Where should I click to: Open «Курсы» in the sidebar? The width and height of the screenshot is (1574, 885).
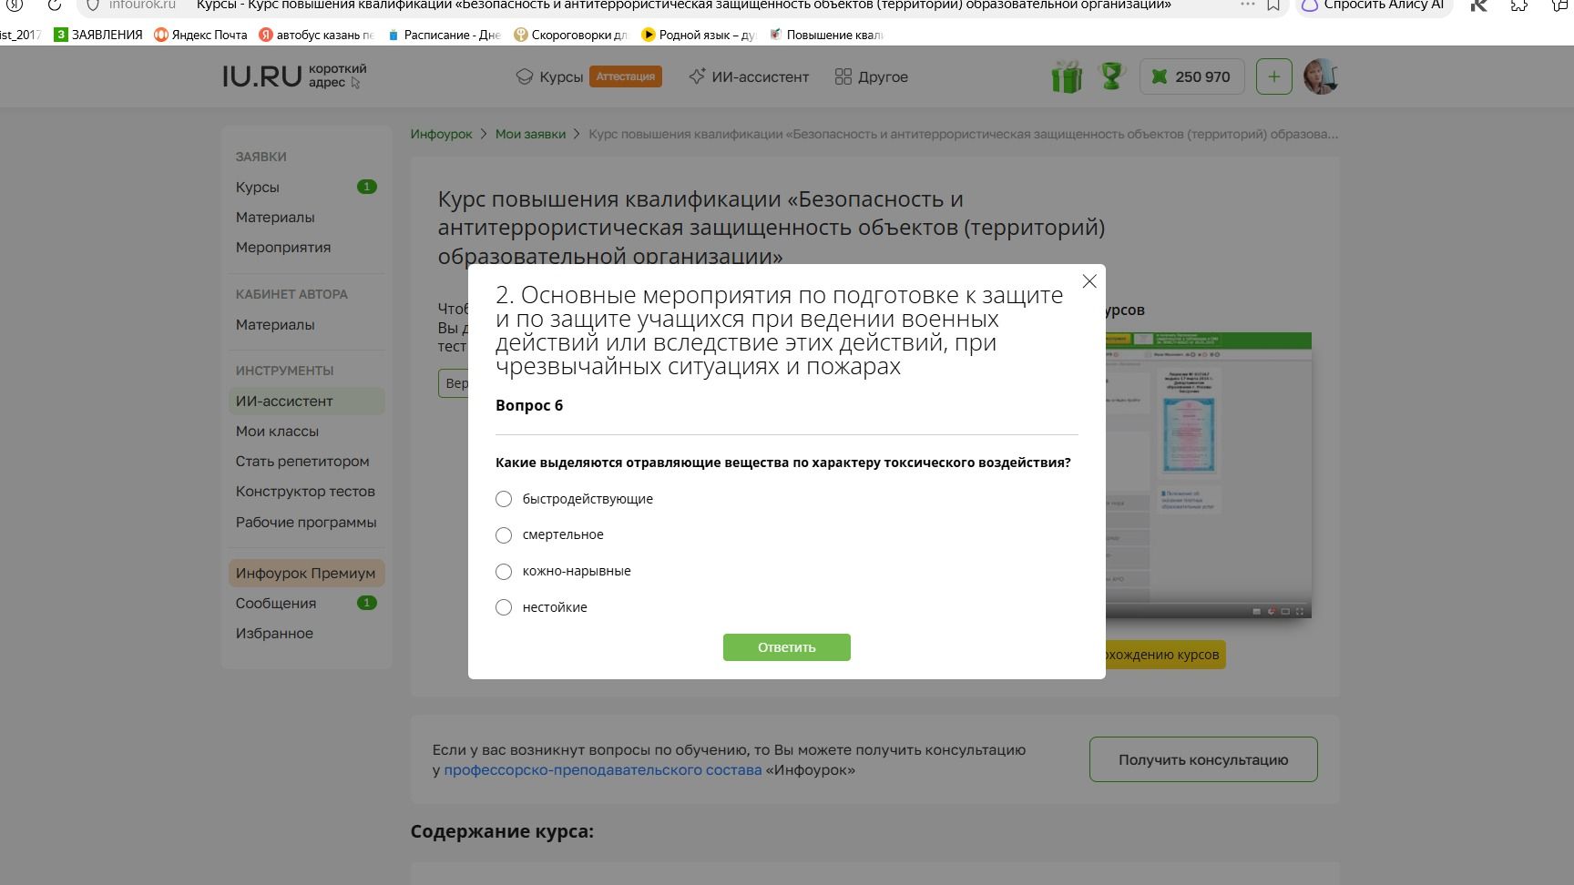pos(306,187)
